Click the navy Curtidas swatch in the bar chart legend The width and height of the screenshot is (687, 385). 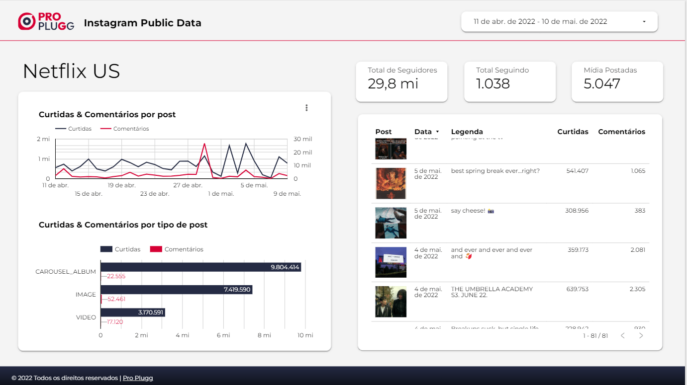[x=106, y=249]
